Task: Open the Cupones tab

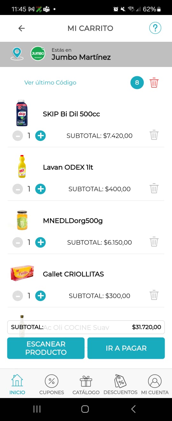Action: tap(52, 385)
